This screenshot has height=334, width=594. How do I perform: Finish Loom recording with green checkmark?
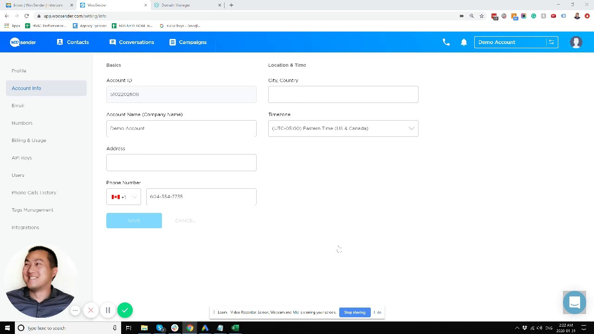coord(125,310)
